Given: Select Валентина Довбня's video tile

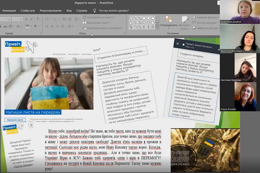Looking at the screenshot, I should [x=240, y=12].
